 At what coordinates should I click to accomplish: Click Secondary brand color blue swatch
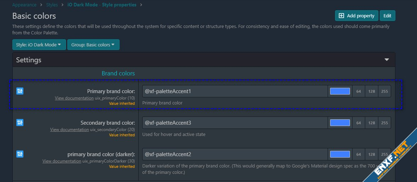click(340, 123)
